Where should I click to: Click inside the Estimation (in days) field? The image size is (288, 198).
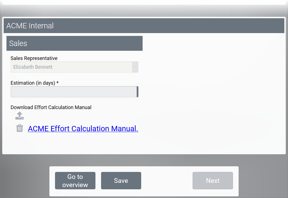(x=73, y=92)
